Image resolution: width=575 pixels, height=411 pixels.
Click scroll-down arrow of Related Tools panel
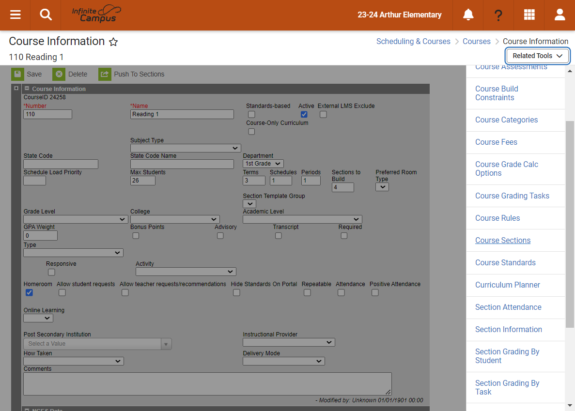coord(570,406)
